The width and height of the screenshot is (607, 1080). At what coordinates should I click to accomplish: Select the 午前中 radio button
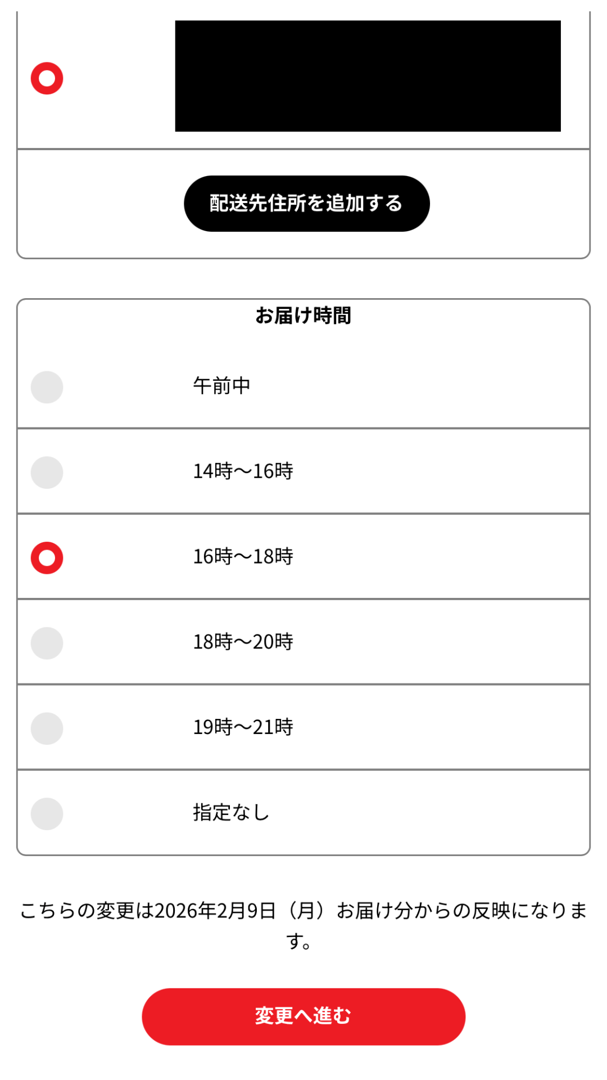click(x=47, y=387)
